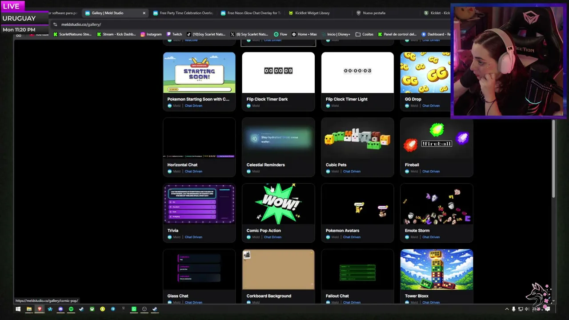
Task: Open Telegram from the taskbar
Action: coord(113,309)
